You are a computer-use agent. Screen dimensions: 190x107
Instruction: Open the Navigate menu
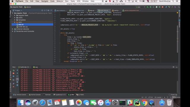[x=45, y=1]
